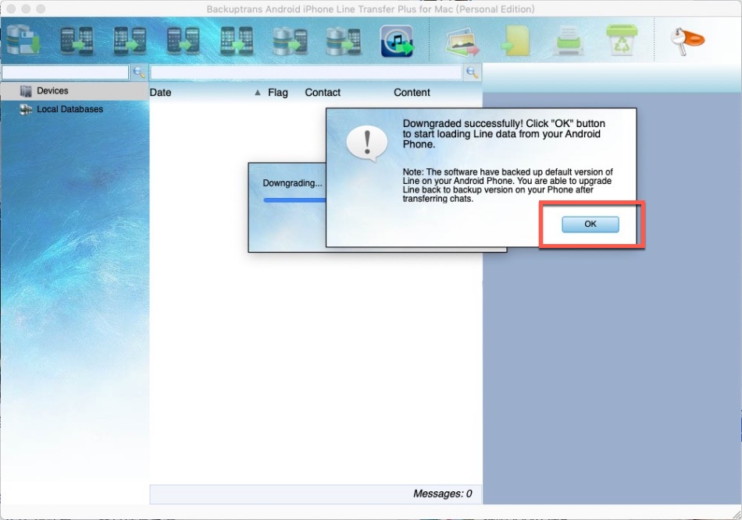
Task: Click the Date column sort arrow
Action: [258, 93]
